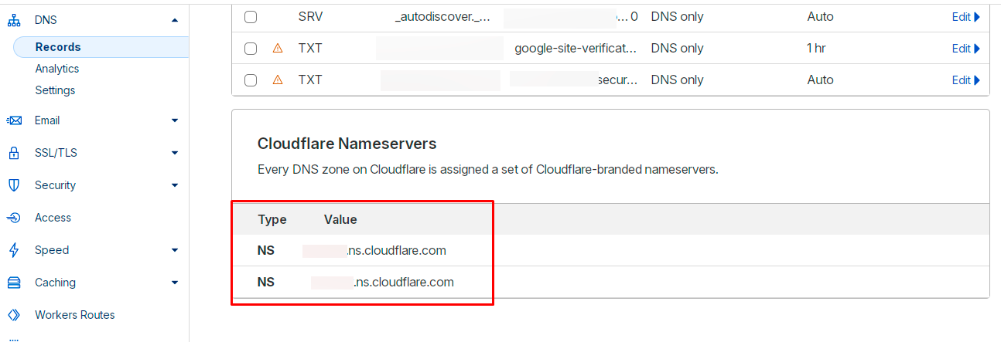This screenshot has height=342, width=1001.
Task: Click warning triangle on google-site-verification TXT record
Action: (x=278, y=48)
